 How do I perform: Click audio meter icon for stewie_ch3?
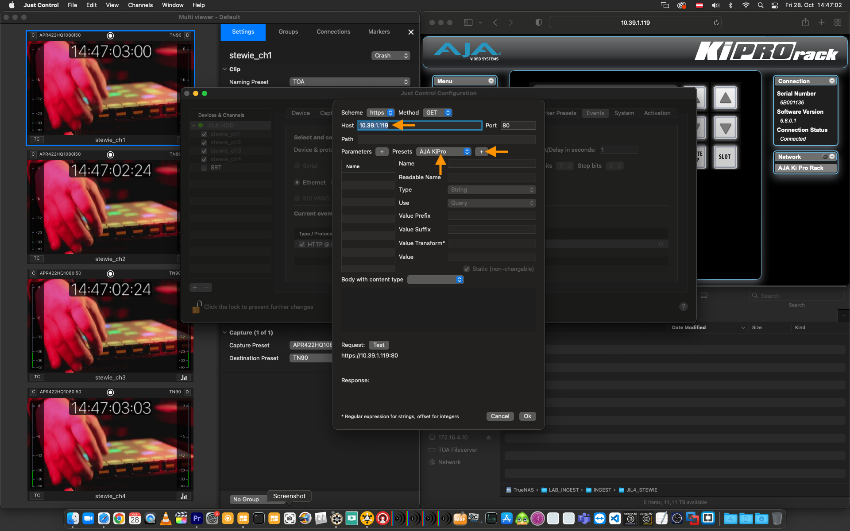click(x=183, y=377)
